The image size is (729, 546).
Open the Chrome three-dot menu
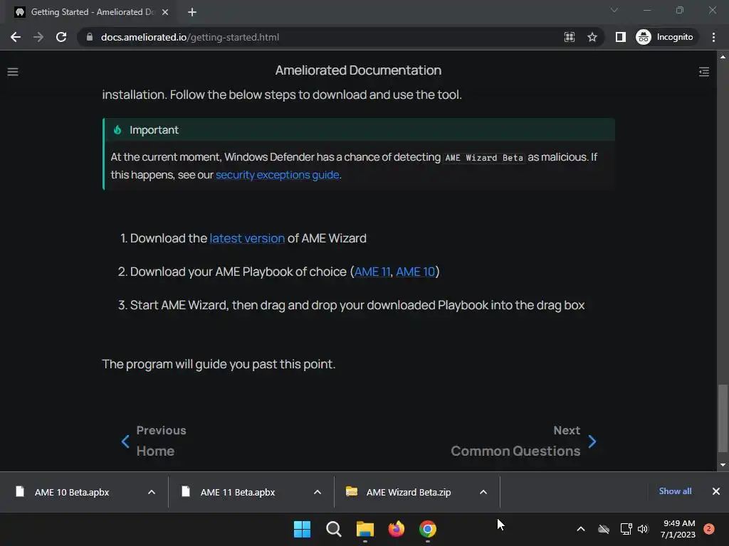[x=713, y=37]
